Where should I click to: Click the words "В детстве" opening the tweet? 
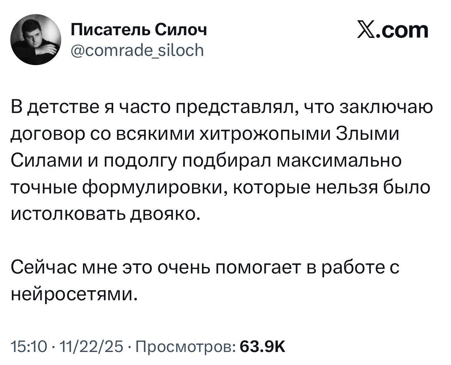pos(50,108)
